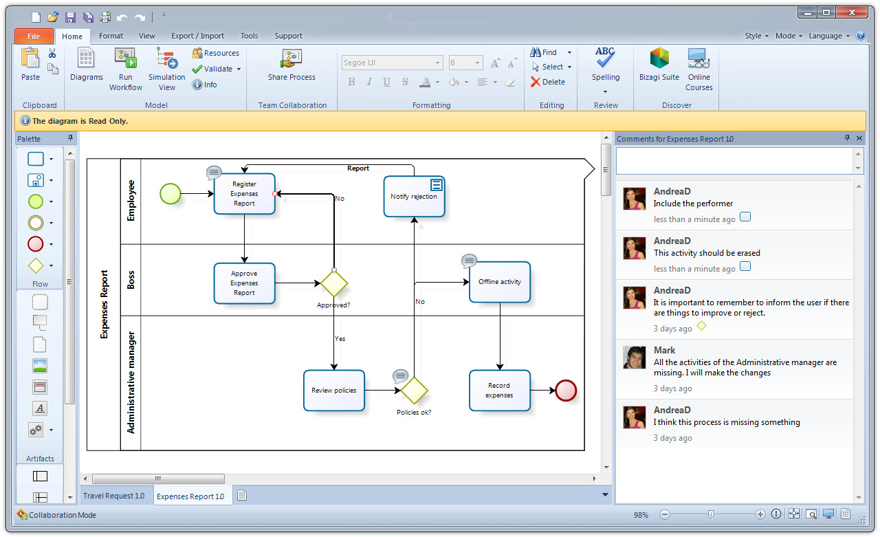
Task: Tick the checkbox on 'This activity should be erased'
Action: click(745, 267)
